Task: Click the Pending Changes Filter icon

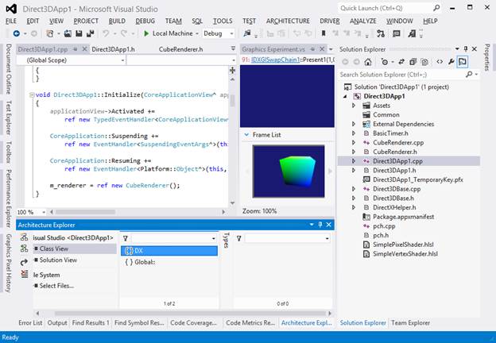Action: pyautogui.click(x=385, y=62)
